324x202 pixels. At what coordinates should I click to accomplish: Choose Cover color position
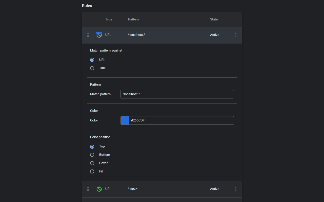[x=92, y=163]
